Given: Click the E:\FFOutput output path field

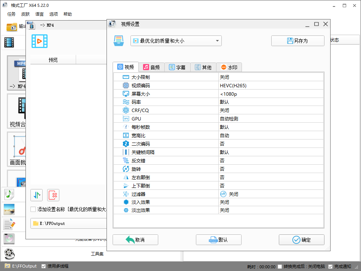Looking at the screenshot, I should tap(68, 223).
